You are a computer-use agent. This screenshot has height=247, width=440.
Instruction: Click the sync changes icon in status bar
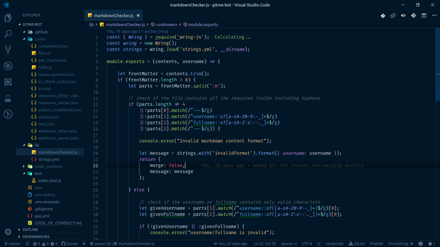tap(27, 243)
